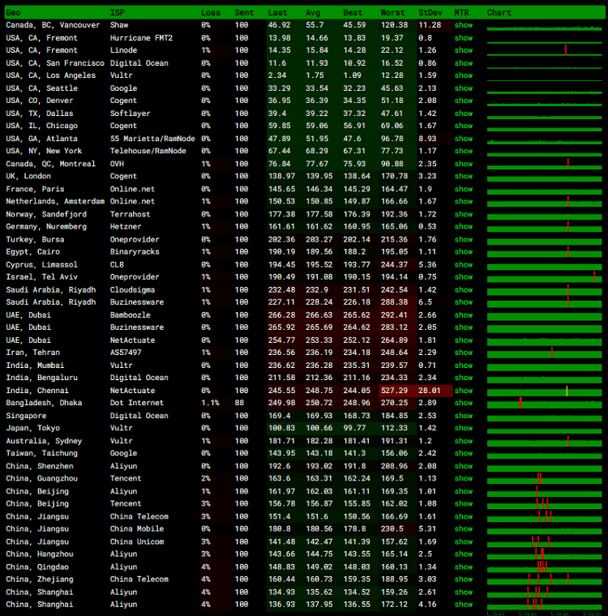Show MTR for China Mobile Jiangsu
Image resolution: width=608 pixels, height=616 pixels.
pyautogui.click(x=464, y=529)
